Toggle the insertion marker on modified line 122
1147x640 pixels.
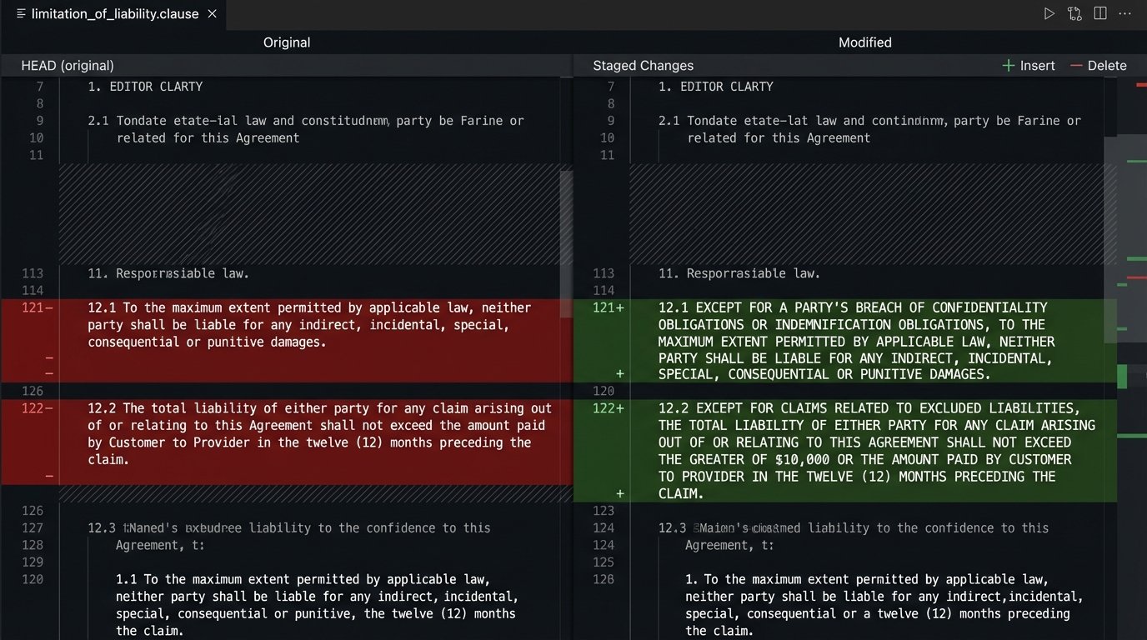[x=621, y=408]
